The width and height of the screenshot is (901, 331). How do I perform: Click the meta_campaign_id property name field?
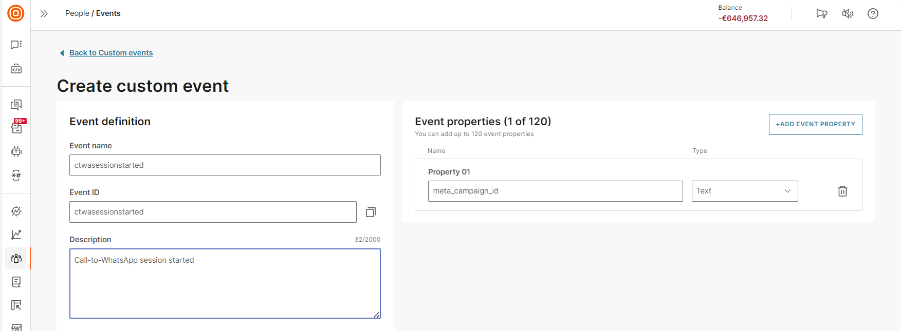(x=555, y=191)
